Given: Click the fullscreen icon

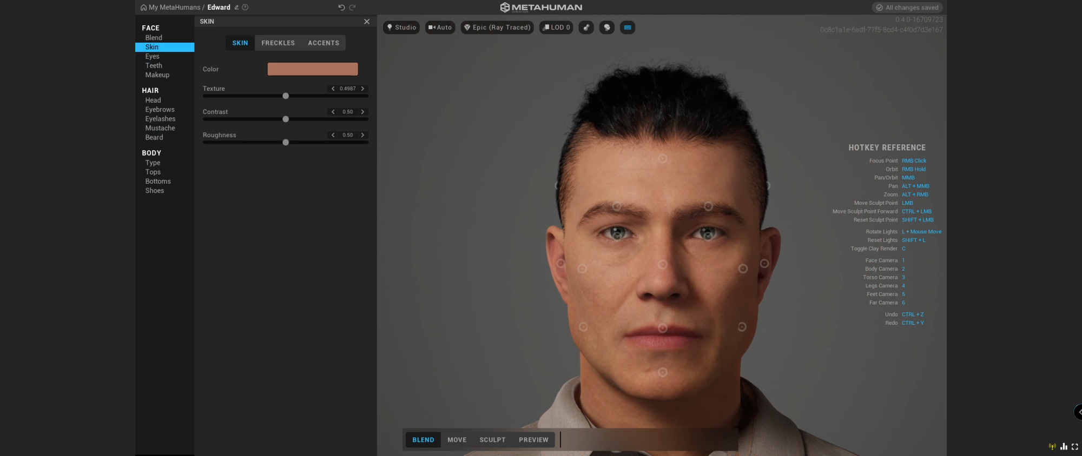Looking at the screenshot, I should pyautogui.click(x=1075, y=446).
